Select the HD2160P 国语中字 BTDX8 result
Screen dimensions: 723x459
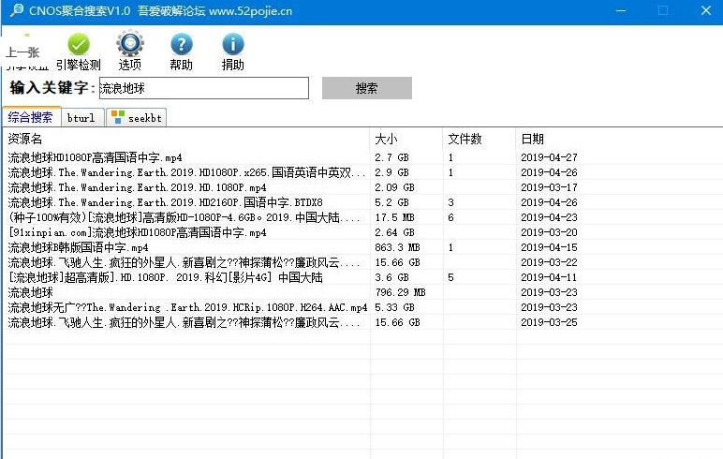click(x=165, y=202)
